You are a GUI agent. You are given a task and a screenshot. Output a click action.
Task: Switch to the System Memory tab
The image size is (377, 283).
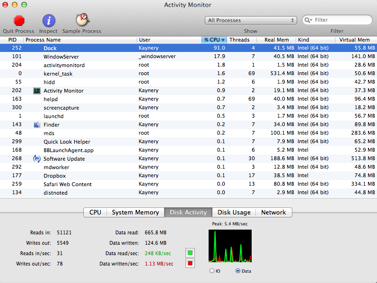[x=135, y=213]
